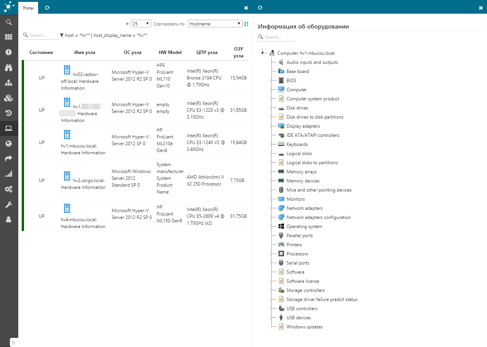This screenshot has width=487, height=347.
Task: Click the user profile icon in sidebar
Action: point(8,220)
